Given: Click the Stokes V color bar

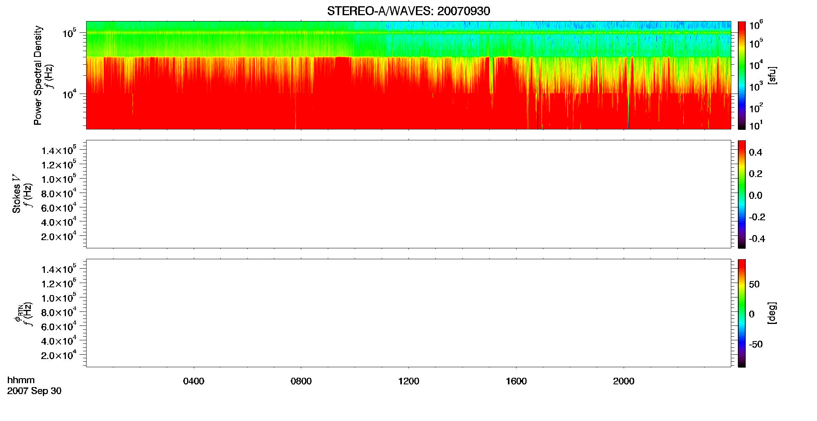Looking at the screenshot, I should click(x=742, y=194).
